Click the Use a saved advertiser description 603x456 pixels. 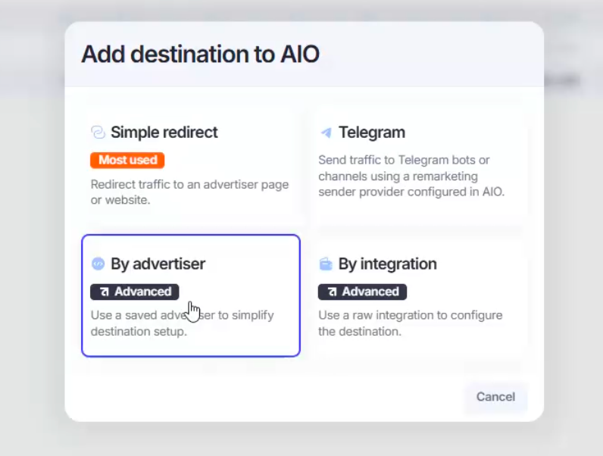(x=183, y=323)
